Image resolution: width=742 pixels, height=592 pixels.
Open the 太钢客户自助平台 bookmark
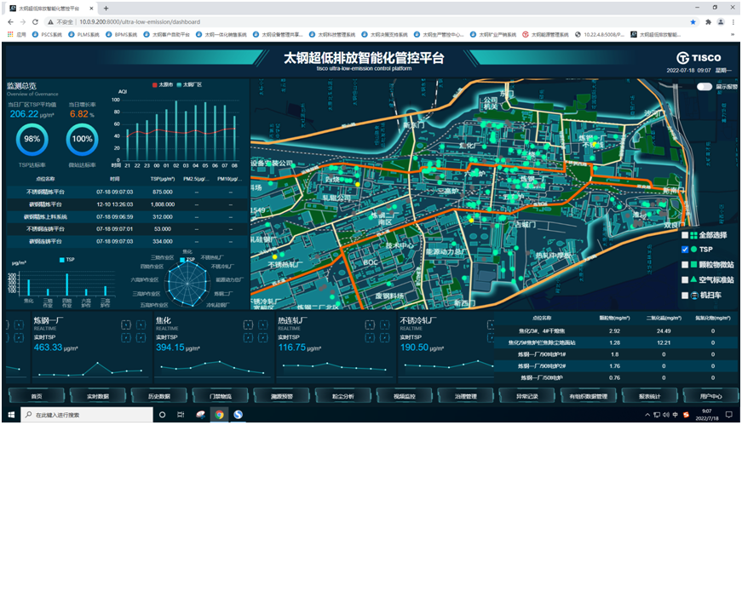pyautogui.click(x=166, y=34)
